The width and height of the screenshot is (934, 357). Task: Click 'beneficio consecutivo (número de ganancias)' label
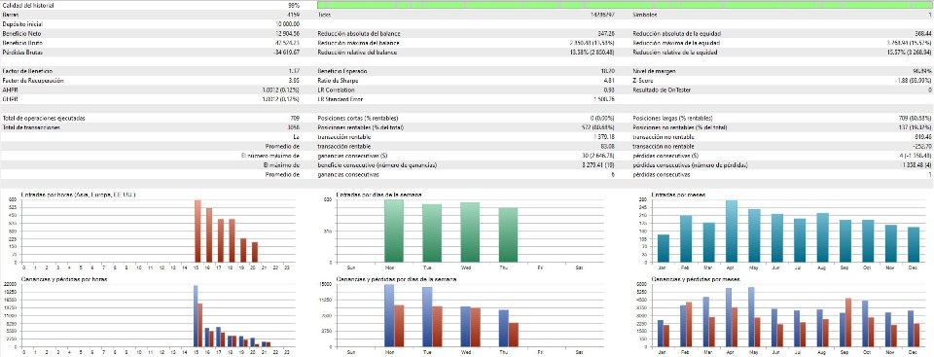tap(377, 165)
